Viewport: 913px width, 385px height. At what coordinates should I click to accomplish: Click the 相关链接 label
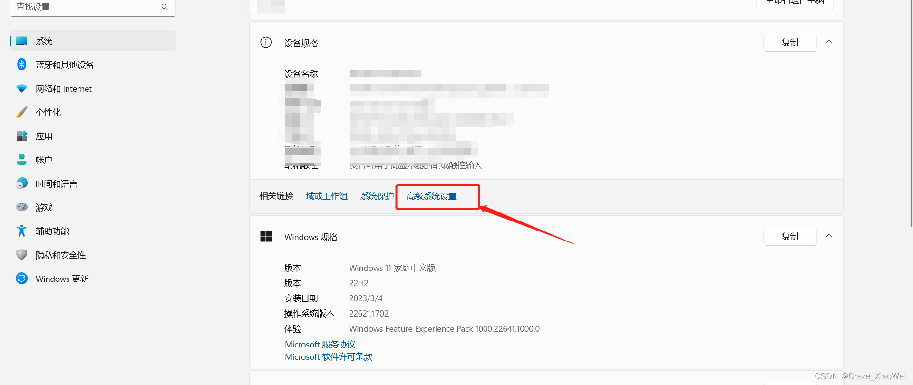(276, 196)
